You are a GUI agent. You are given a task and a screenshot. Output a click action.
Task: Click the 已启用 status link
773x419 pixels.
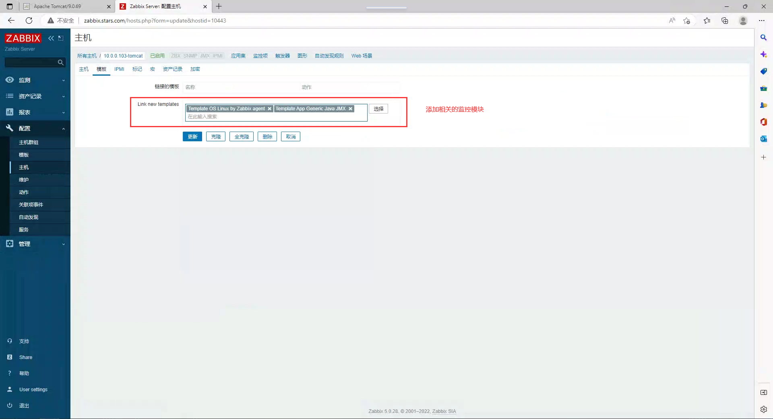pyautogui.click(x=157, y=56)
